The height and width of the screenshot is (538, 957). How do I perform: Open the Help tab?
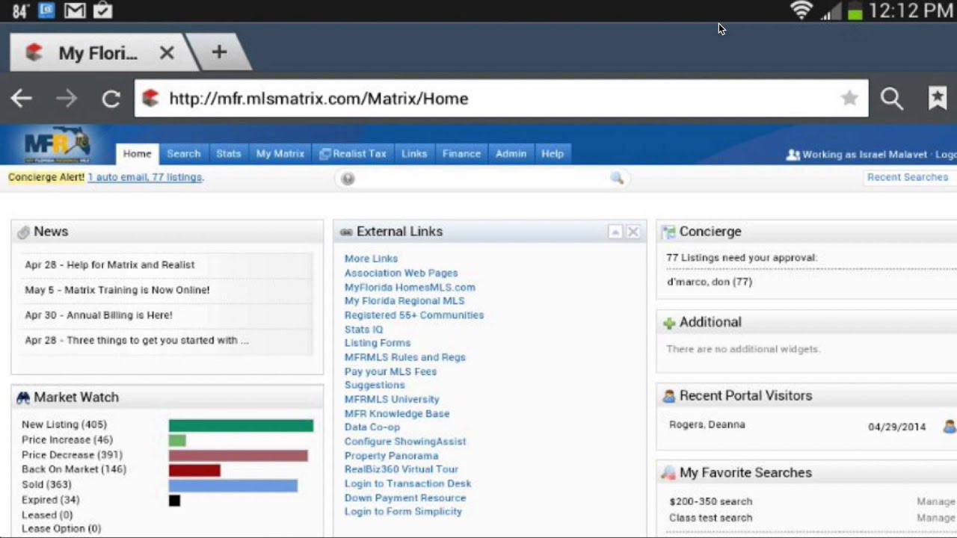click(553, 154)
